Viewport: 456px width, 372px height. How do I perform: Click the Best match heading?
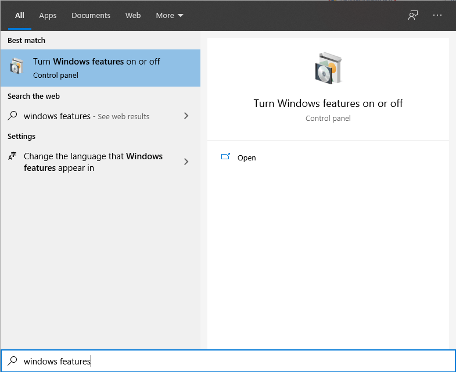(27, 41)
